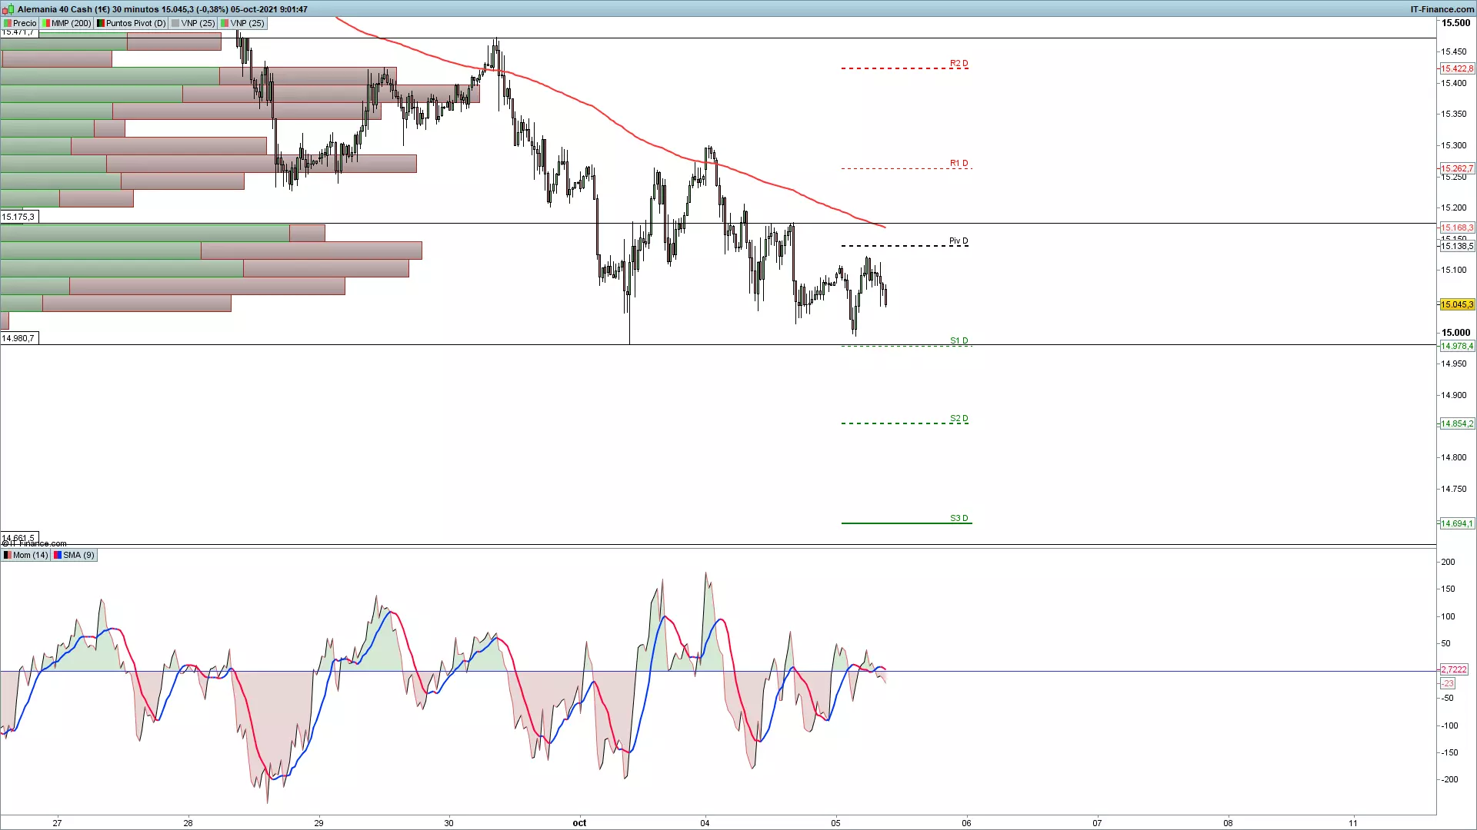
Task: Click the 15.138,5 pivot price tag
Action: pos(1457,246)
